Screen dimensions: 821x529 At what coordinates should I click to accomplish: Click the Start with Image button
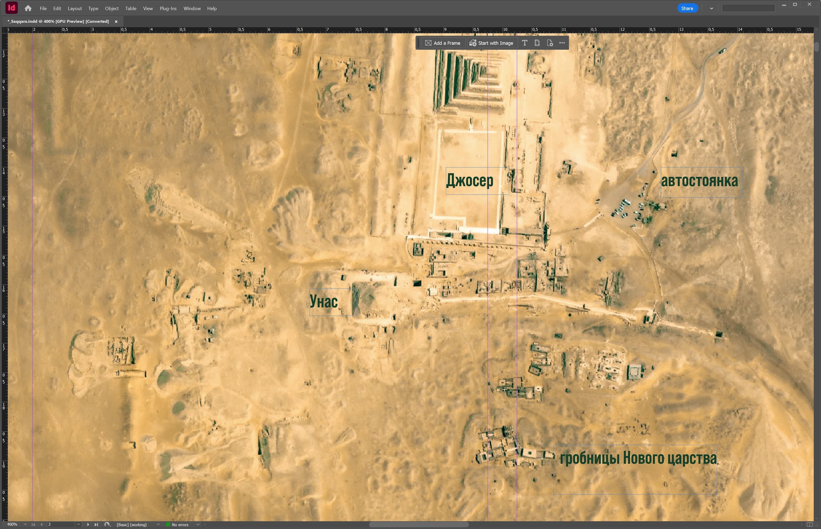pyautogui.click(x=492, y=43)
